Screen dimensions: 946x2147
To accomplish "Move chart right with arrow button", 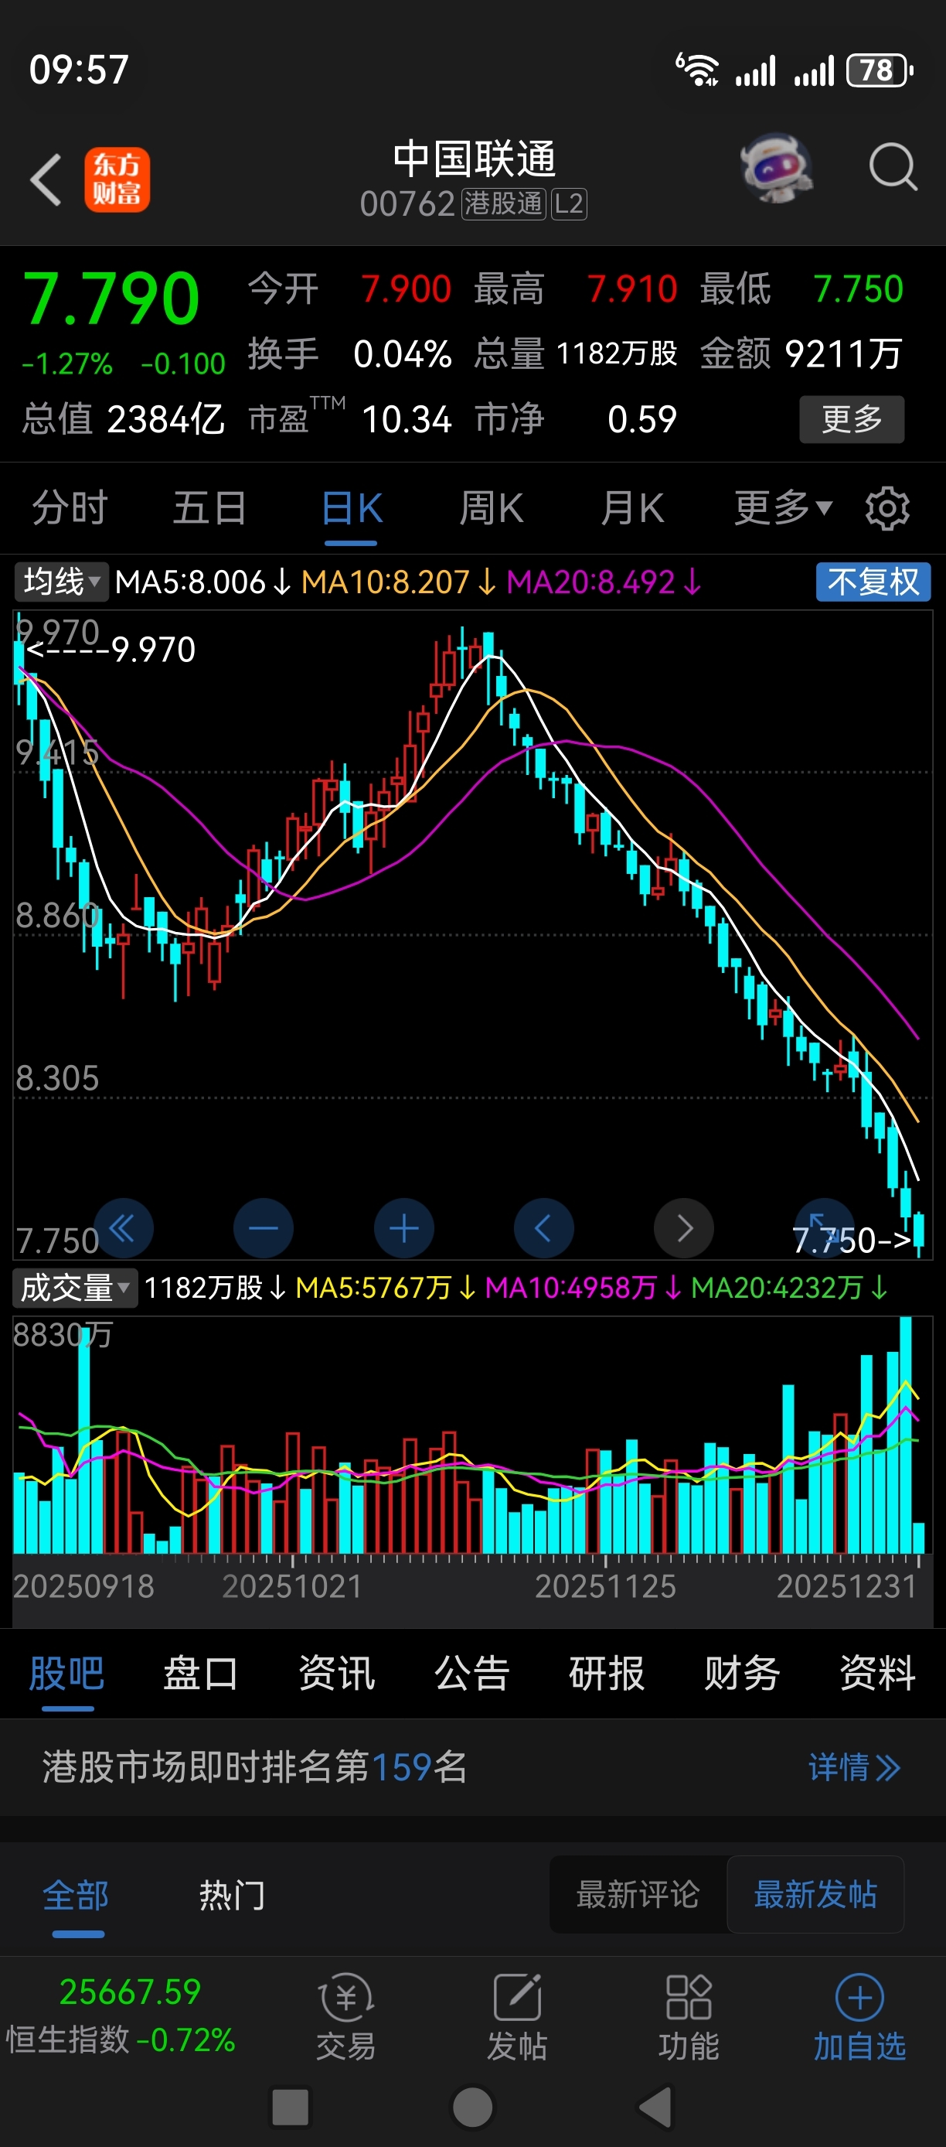I will pos(684,1227).
